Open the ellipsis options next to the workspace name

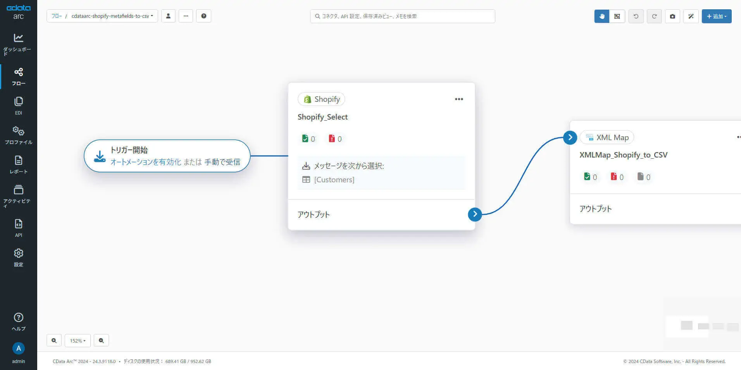coord(186,16)
